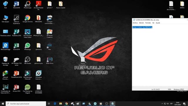Select the Google Chrome desktop icon
Image resolution: width=188 pixels, height=106 pixels.
(x=28, y=19)
